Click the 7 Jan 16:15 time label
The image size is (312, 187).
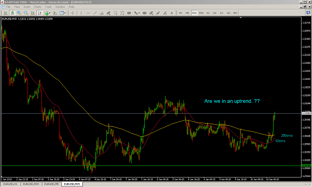pyautogui.click(x=147, y=180)
